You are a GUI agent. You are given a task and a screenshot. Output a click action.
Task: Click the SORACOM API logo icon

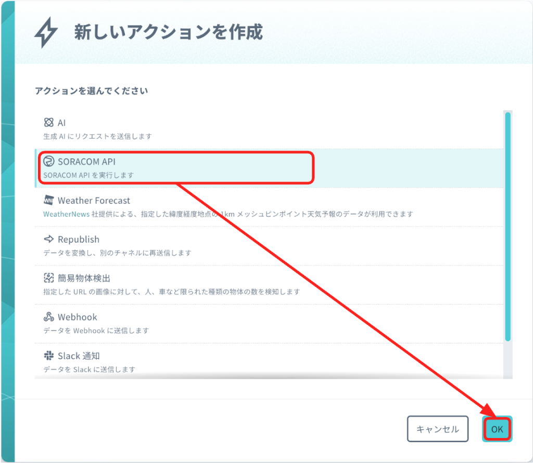(x=48, y=161)
